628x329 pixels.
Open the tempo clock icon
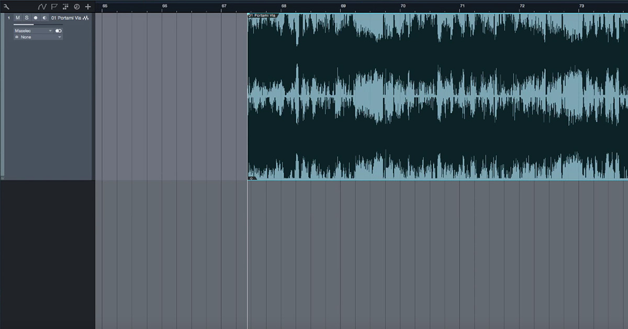[x=76, y=7]
